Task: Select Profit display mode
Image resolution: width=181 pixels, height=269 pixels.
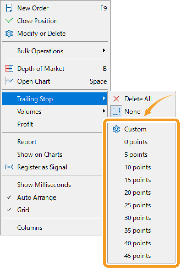Action: click(x=25, y=124)
